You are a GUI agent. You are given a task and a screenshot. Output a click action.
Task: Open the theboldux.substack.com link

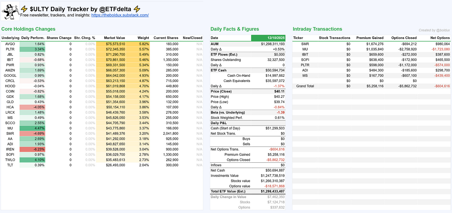point(120,15)
